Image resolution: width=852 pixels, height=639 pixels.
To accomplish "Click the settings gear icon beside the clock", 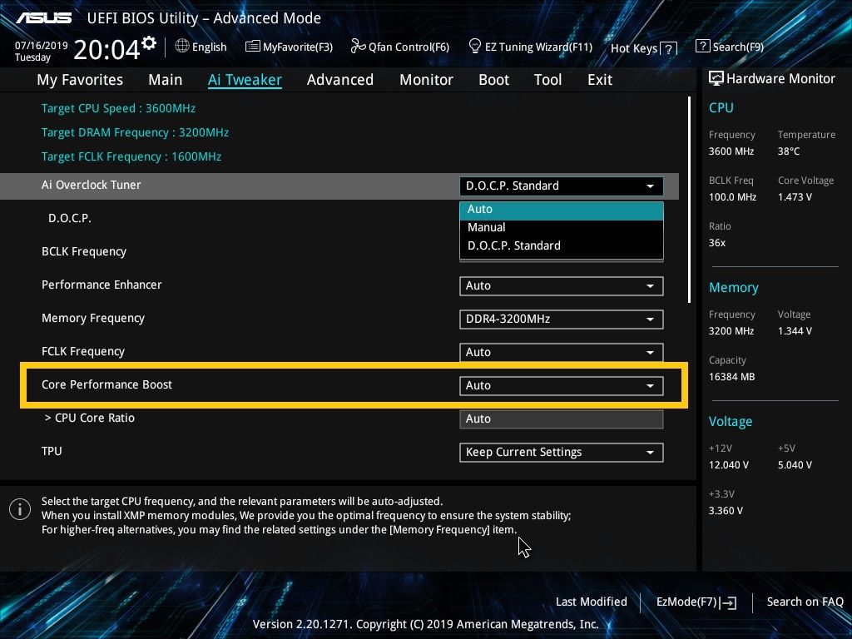I will coord(149,43).
